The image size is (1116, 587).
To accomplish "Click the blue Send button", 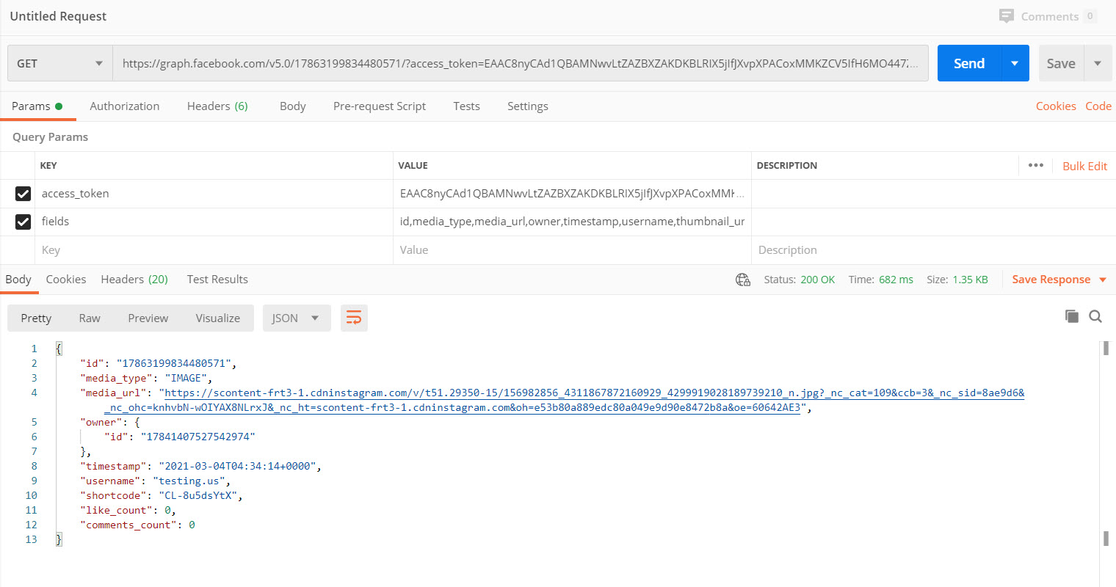I will click(x=969, y=63).
